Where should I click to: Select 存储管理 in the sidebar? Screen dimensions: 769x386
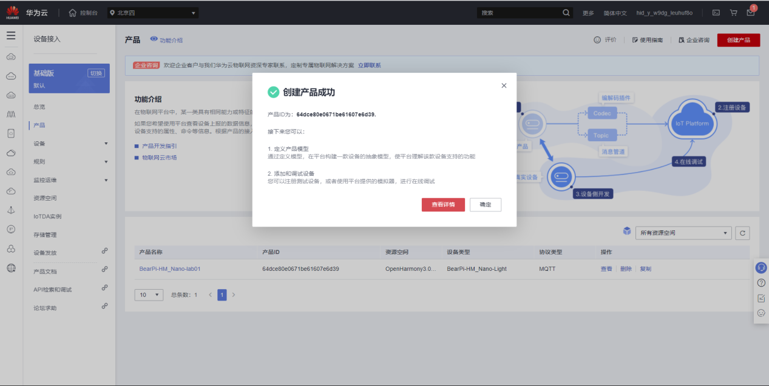tap(45, 235)
